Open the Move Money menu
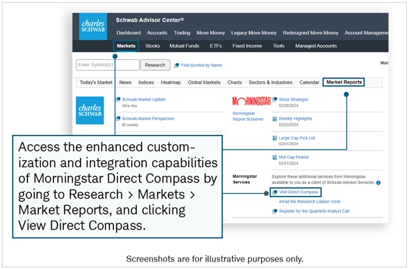 click(211, 33)
